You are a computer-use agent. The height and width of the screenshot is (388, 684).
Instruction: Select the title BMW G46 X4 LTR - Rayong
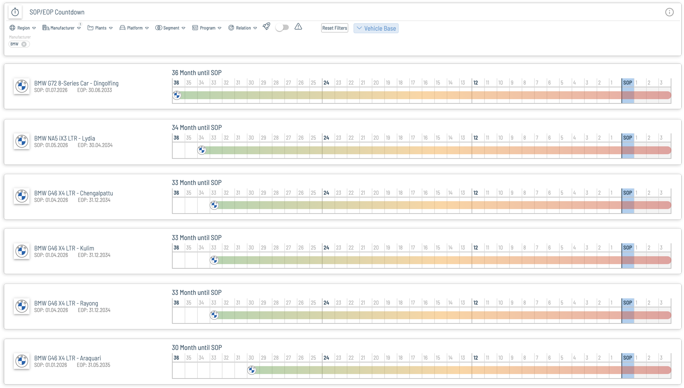(66, 303)
